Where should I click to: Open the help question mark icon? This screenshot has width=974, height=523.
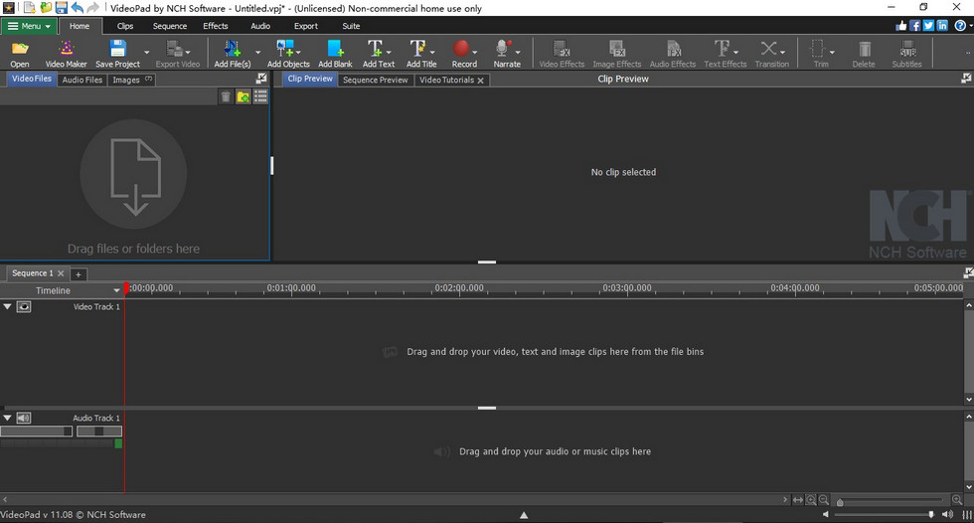[960, 26]
